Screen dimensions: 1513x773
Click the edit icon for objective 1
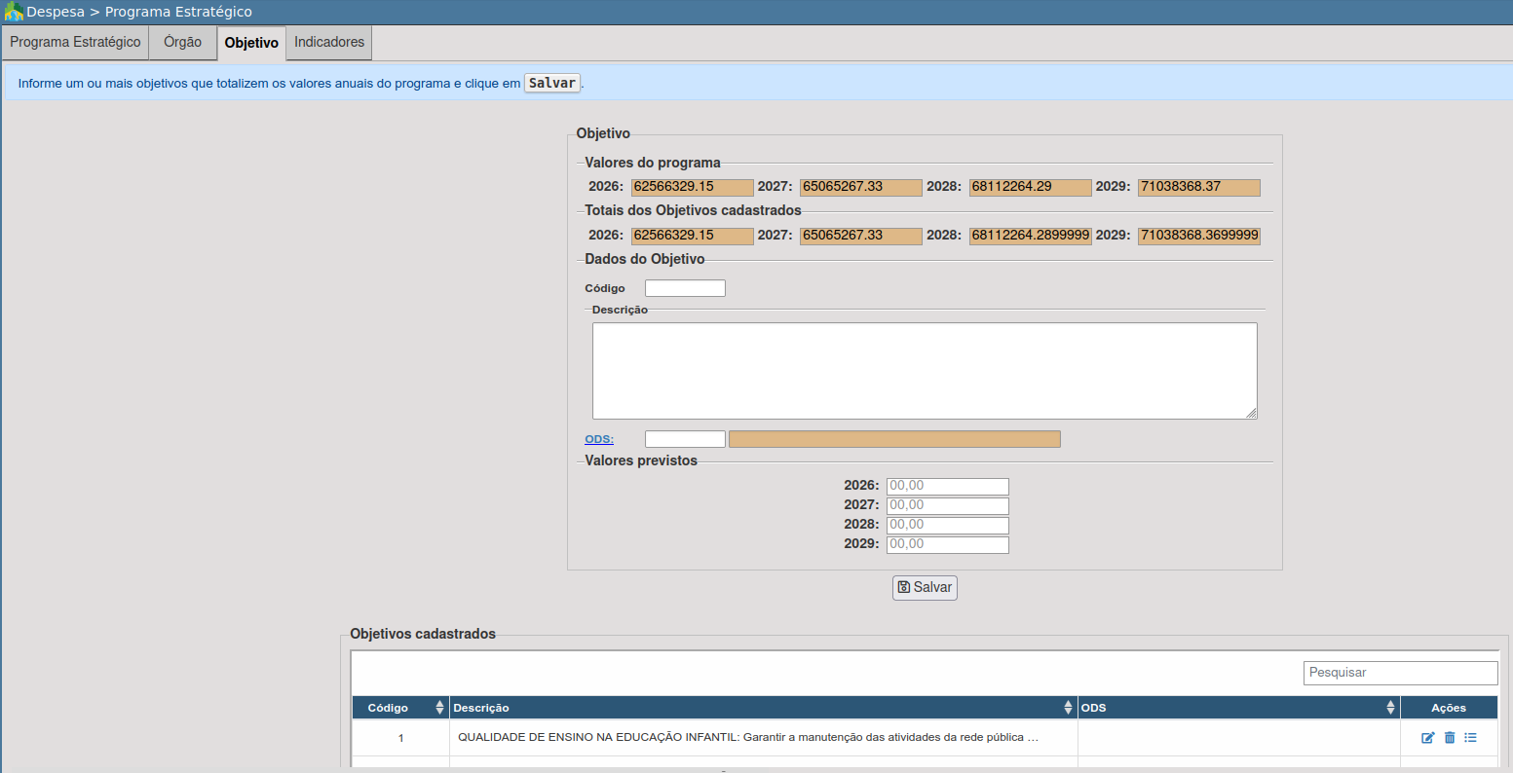tap(1428, 738)
